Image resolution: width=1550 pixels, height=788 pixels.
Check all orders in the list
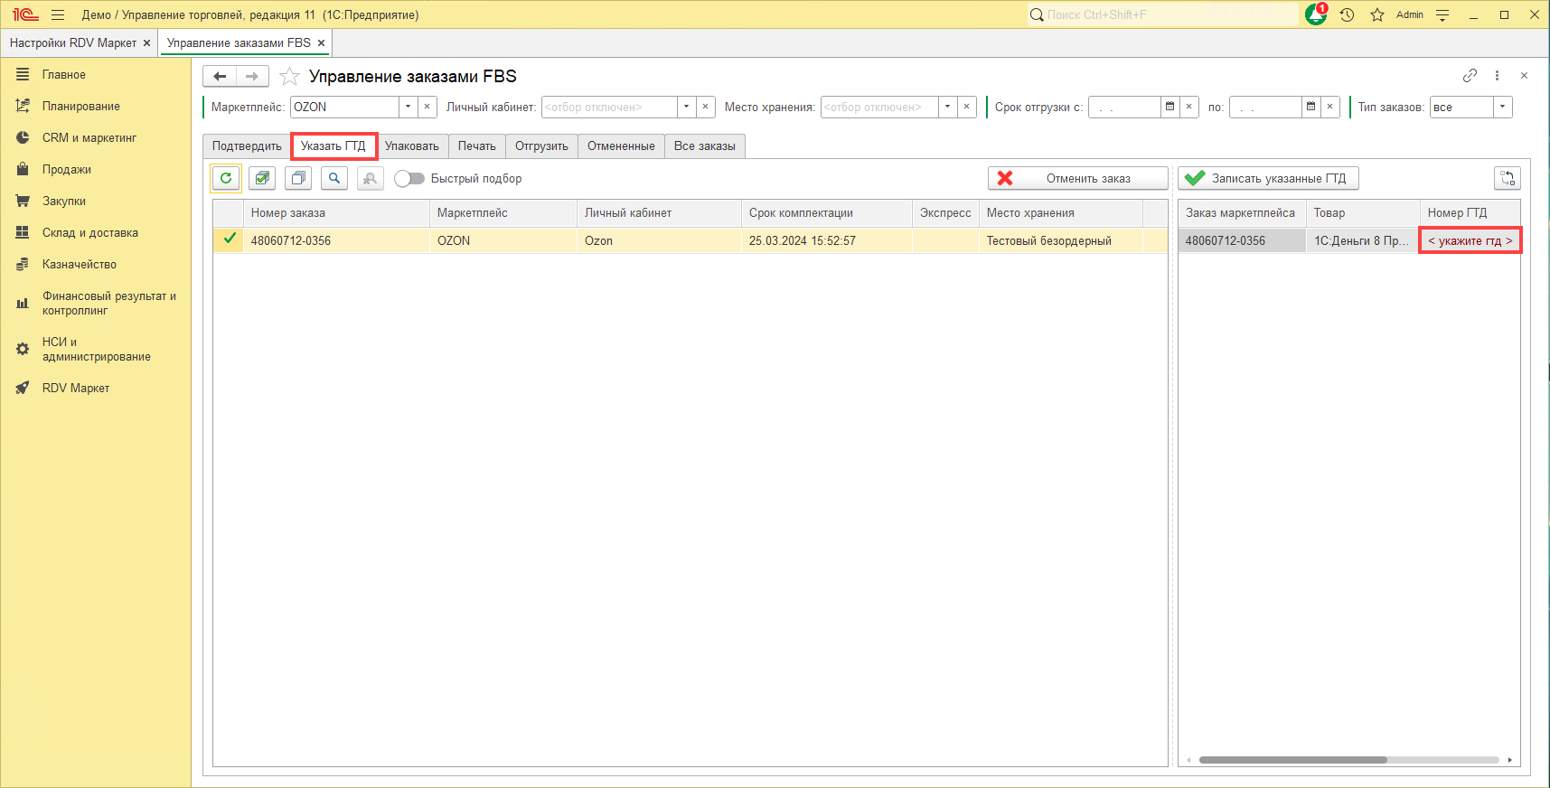coord(262,178)
